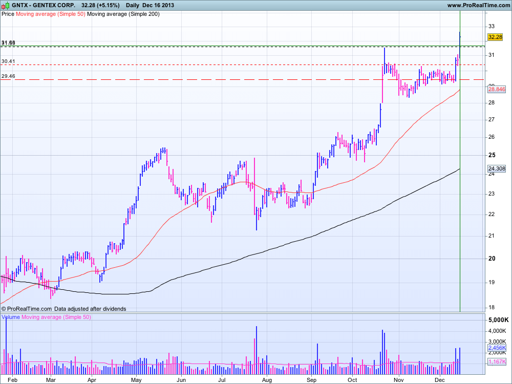Click the 33 price axis label
Viewport: 512px width, 384px height.
pos(492,26)
